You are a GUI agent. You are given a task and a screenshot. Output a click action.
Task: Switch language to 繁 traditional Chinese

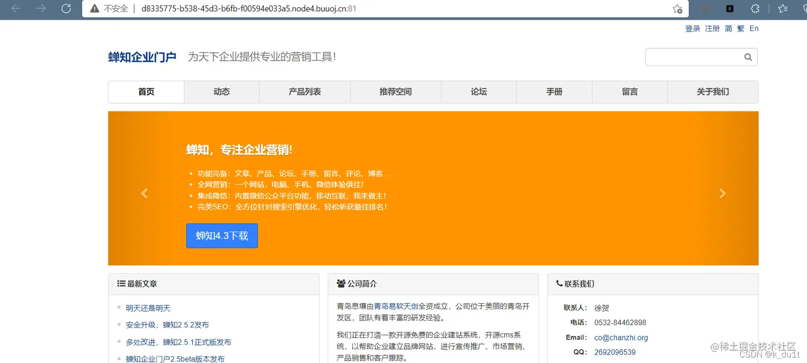741,29
